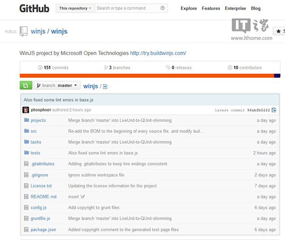Click the config.js file icon
285x240 pixels.
click(26, 207)
